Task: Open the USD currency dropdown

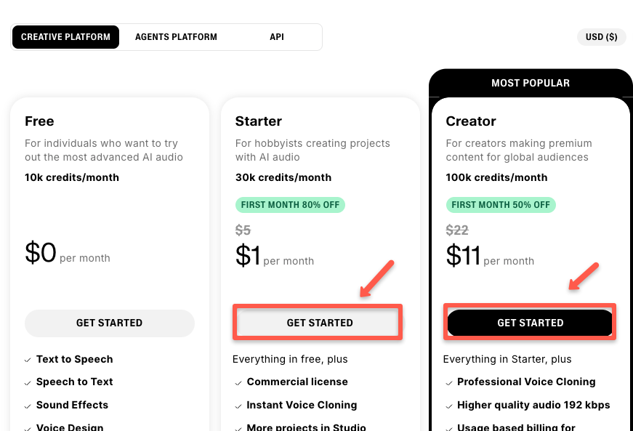Action: coord(601,36)
